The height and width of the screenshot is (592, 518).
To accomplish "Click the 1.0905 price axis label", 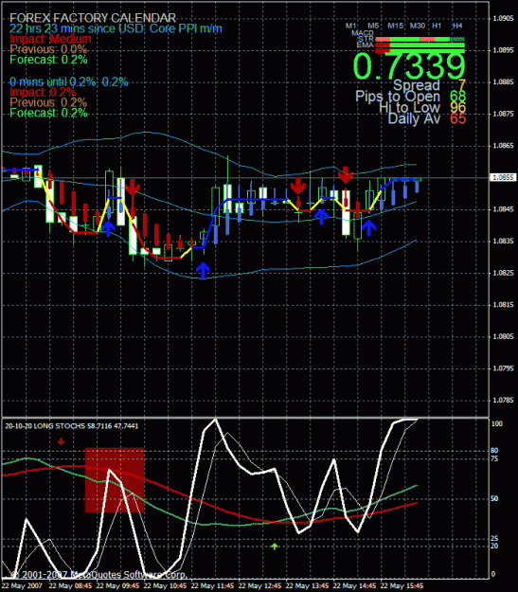I will tap(503, 18).
